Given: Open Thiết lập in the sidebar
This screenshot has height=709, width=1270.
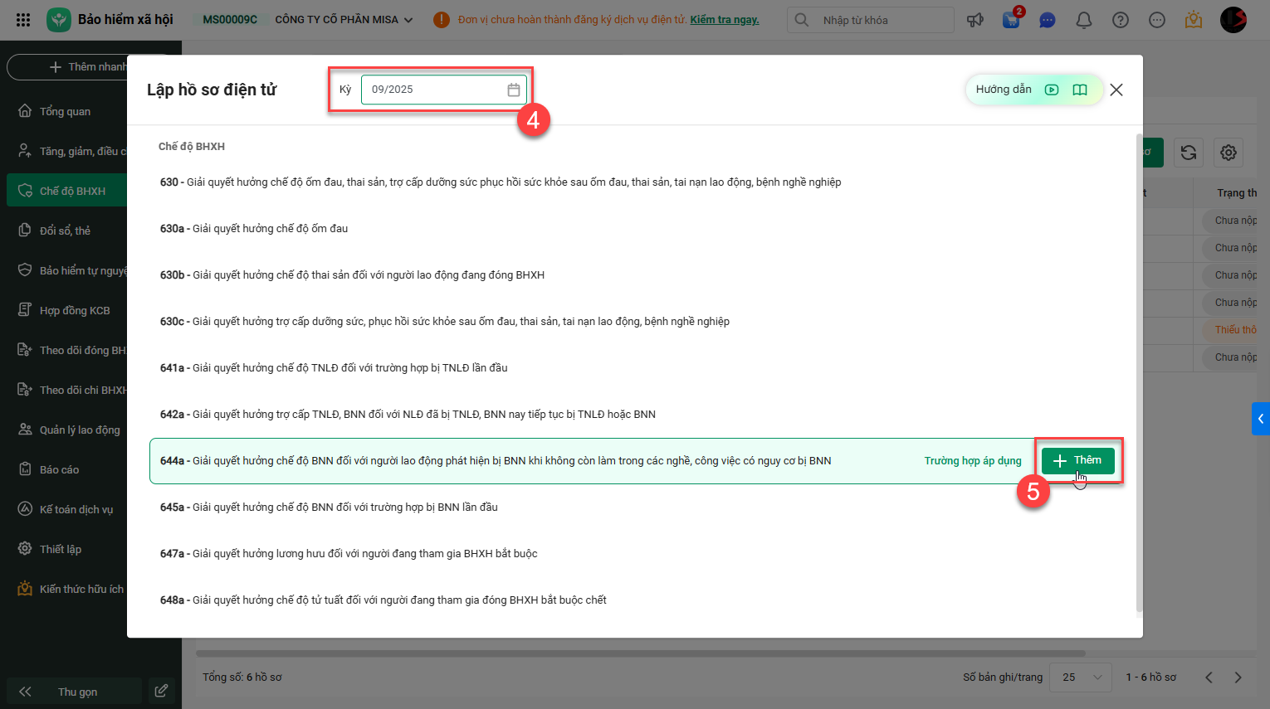Looking at the screenshot, I should [66, 549].
